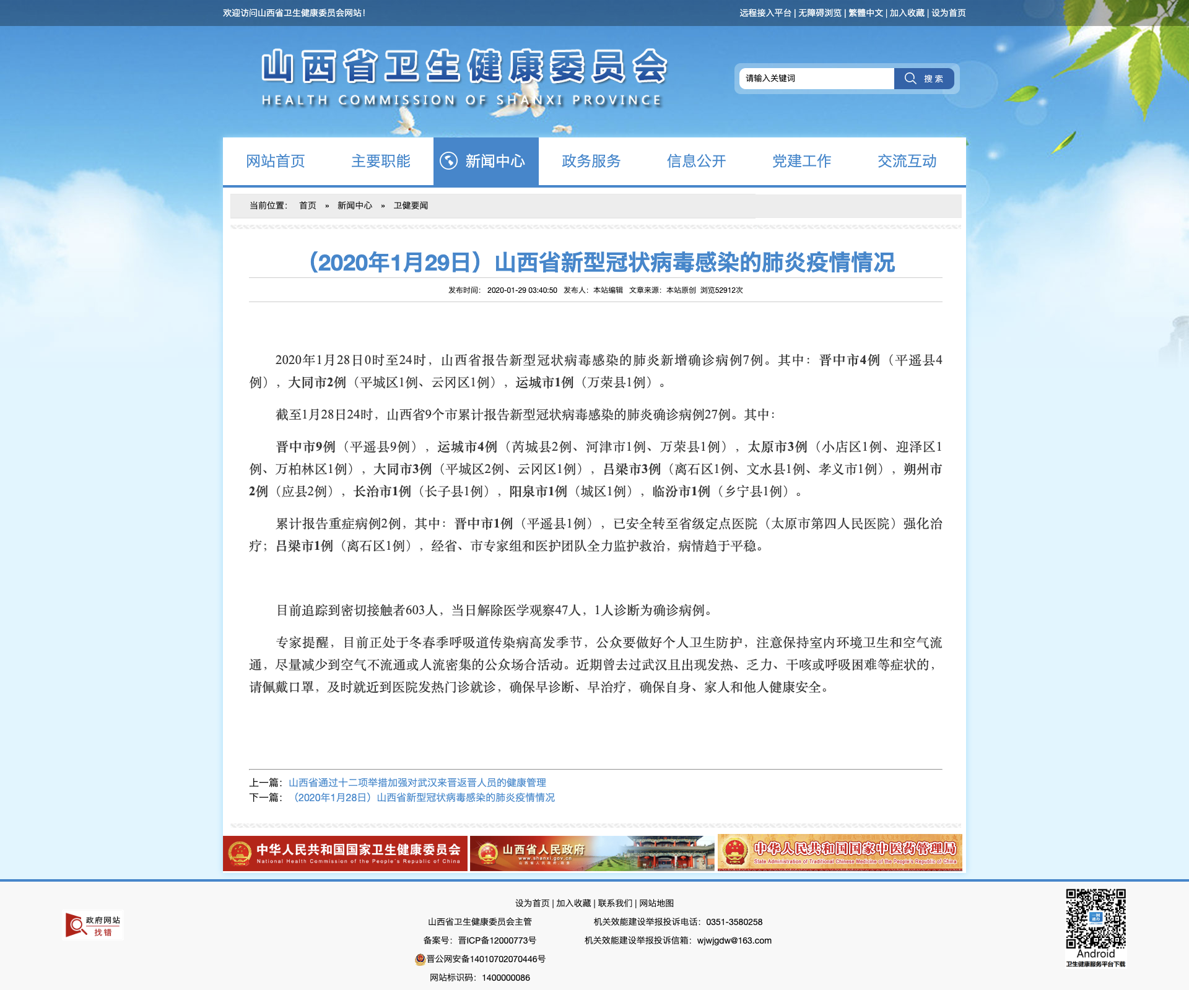Image resolution: width=1189 pixels, height=990 pixels.
Task: Click 加入收藏 in the footer
Action: (x=573, y=903)
